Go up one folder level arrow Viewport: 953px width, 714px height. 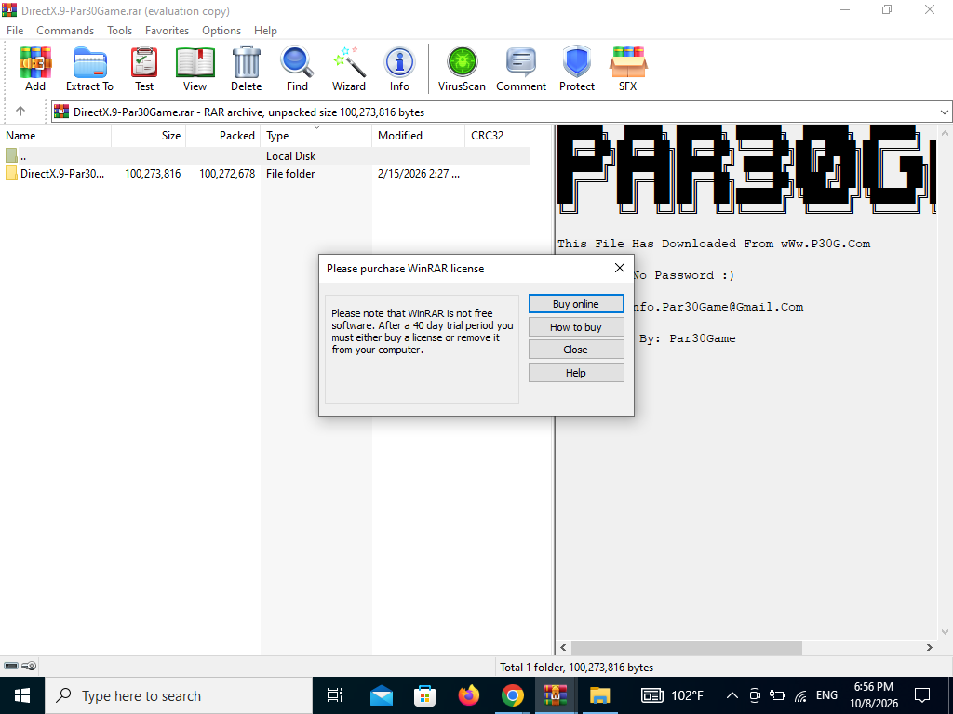click(x=20, y=112)
